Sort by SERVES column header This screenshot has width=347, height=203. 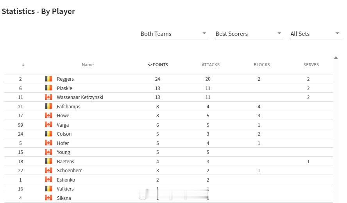coord(311,65)
